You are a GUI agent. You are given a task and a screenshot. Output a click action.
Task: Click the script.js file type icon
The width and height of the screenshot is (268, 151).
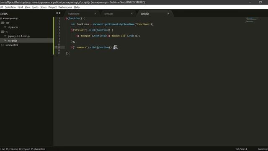pos(5,41)
